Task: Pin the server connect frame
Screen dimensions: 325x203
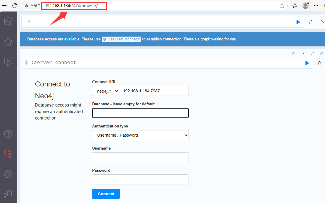Action: [293, 53]
